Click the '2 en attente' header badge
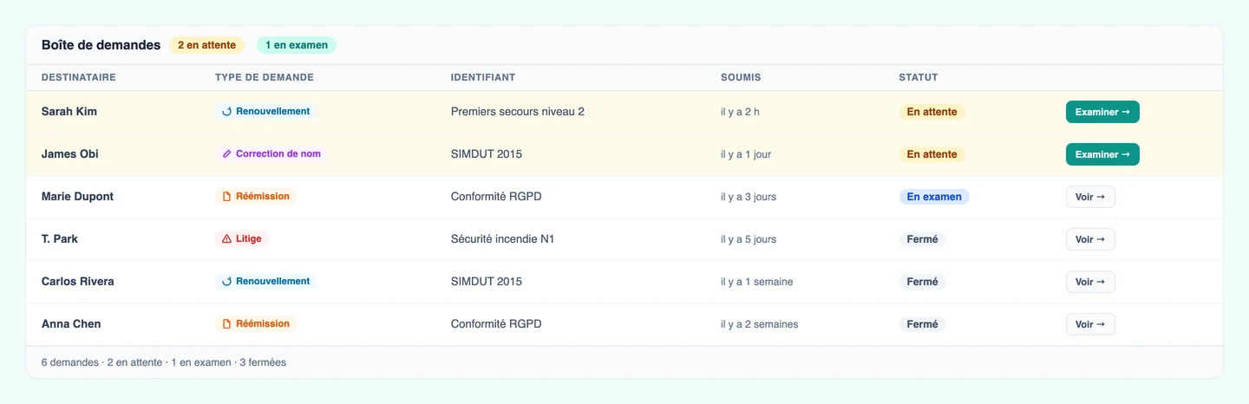1249x404 pixels. 207,45
